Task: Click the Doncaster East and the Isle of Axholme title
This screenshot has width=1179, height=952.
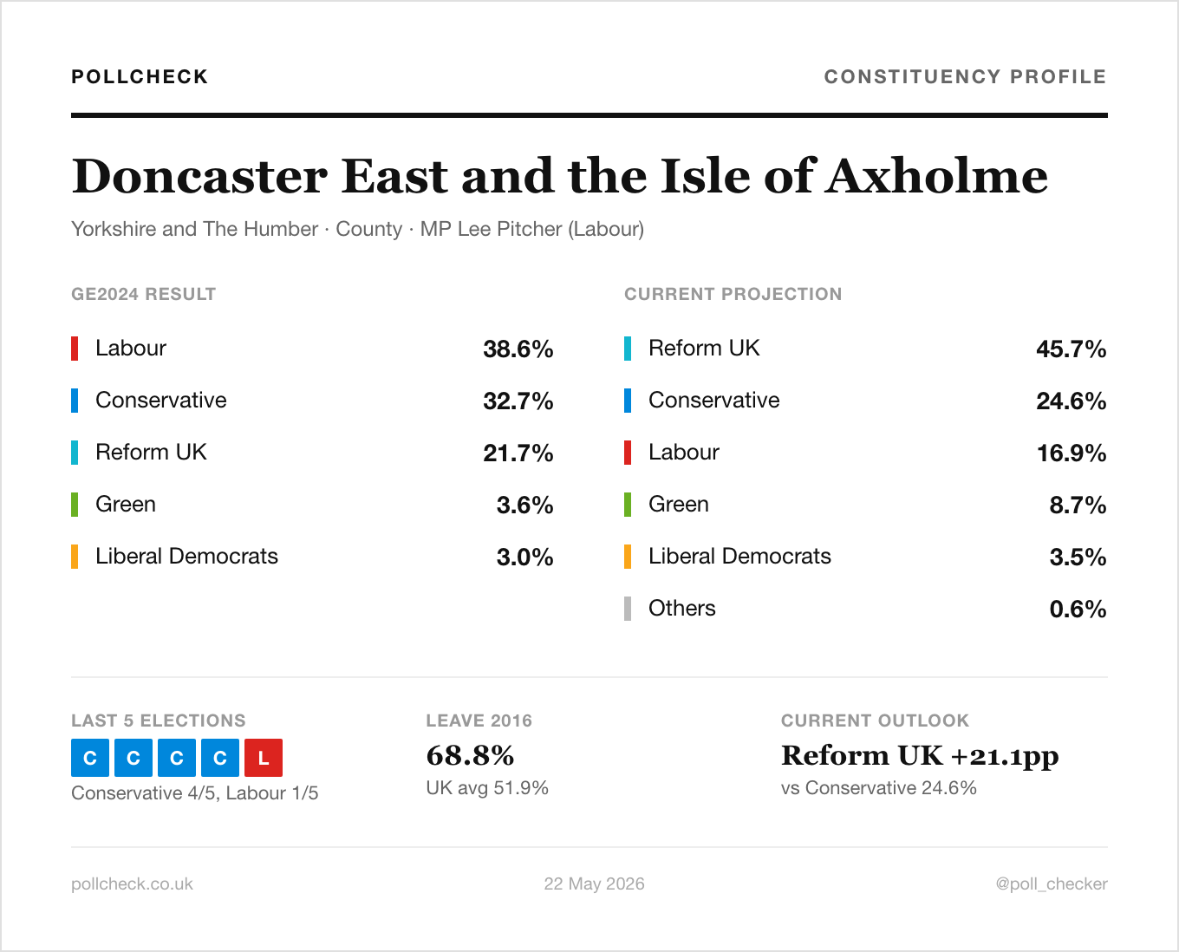Action: (560, 176)
